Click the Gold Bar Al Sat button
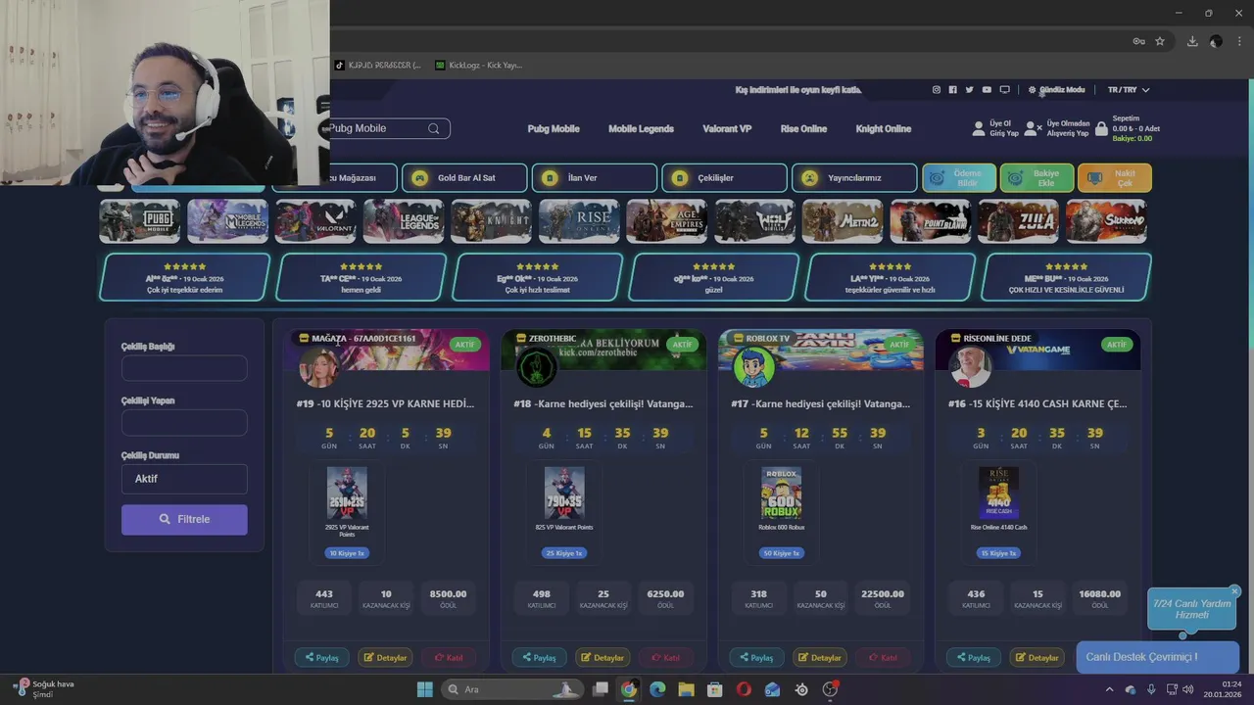The height and width of the screenshot is (705, 1254). click(466, 178)
